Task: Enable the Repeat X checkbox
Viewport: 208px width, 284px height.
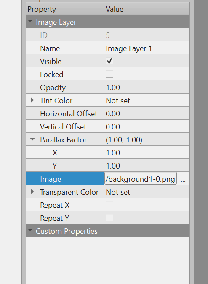Action: pyautogui.click(x=109, y=204)
